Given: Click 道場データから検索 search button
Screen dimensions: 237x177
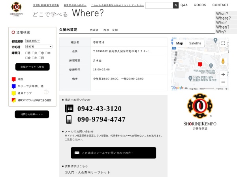Looking at the screenshot, I should coord(32,67).
